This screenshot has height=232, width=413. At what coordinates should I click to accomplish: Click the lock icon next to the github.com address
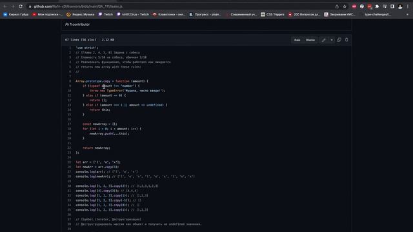pyautogui.click(x=30, y=6)
